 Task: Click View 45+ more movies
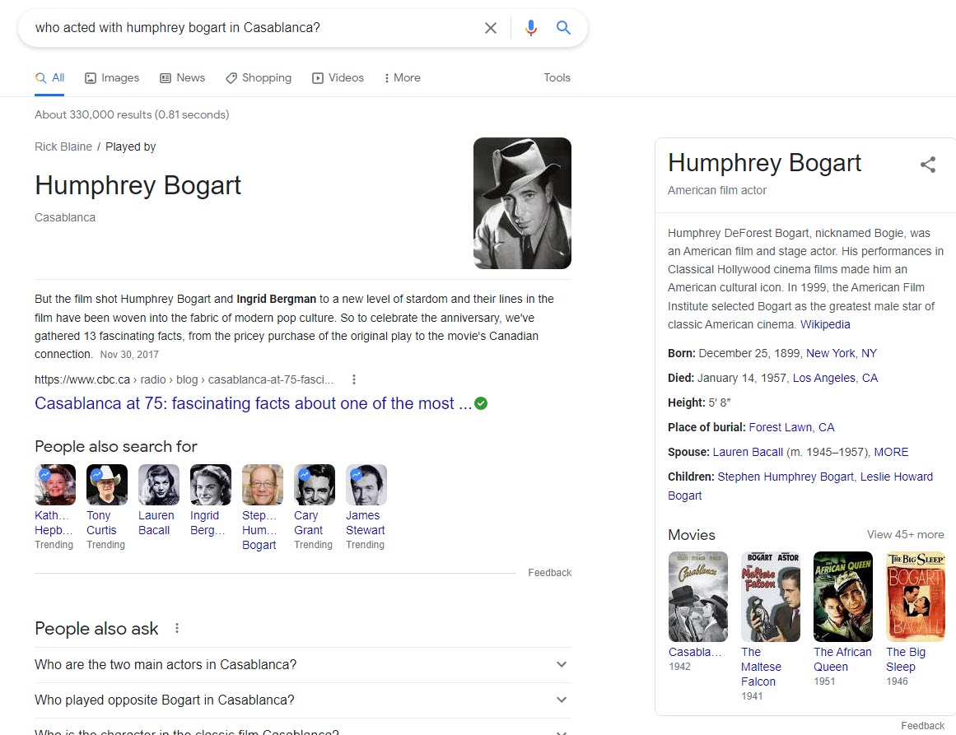click(x=906, y=534)
